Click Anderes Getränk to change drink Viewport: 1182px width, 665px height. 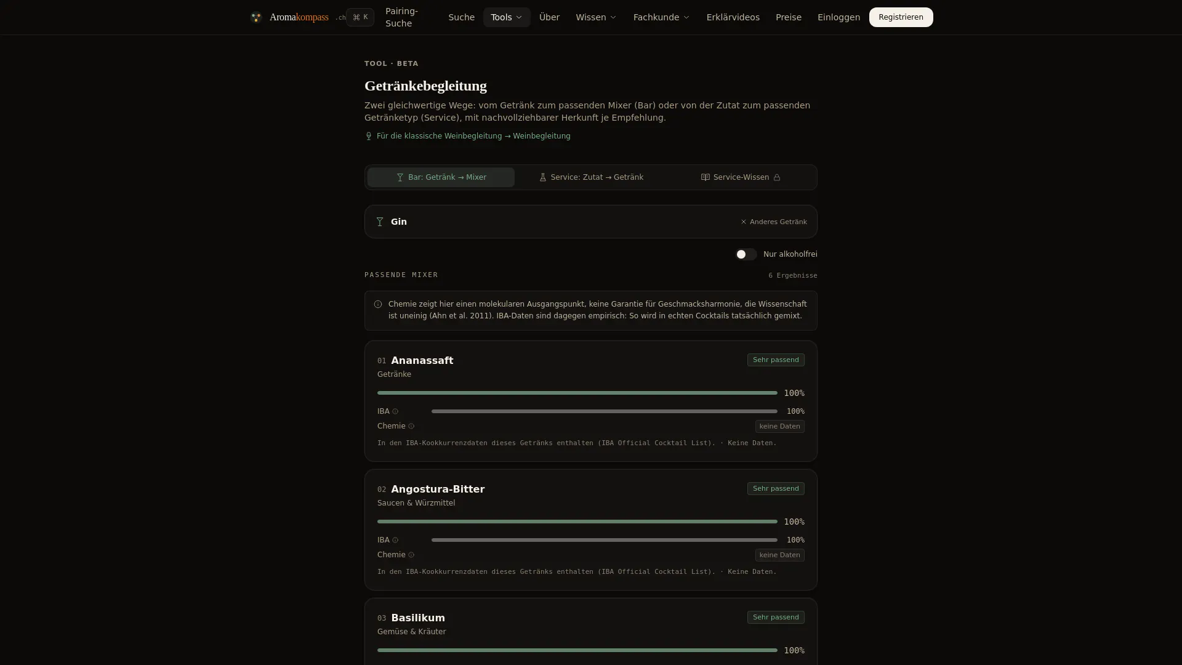tap(773, 222)
